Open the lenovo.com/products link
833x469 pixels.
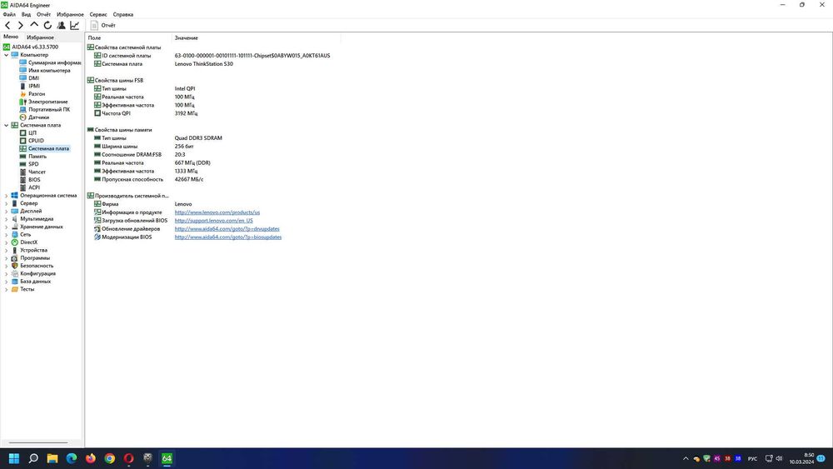pos(217,212)
